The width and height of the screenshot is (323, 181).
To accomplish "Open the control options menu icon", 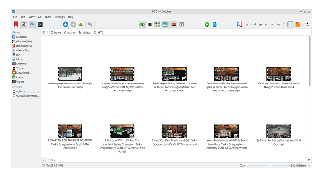I will tap(307, 24).
